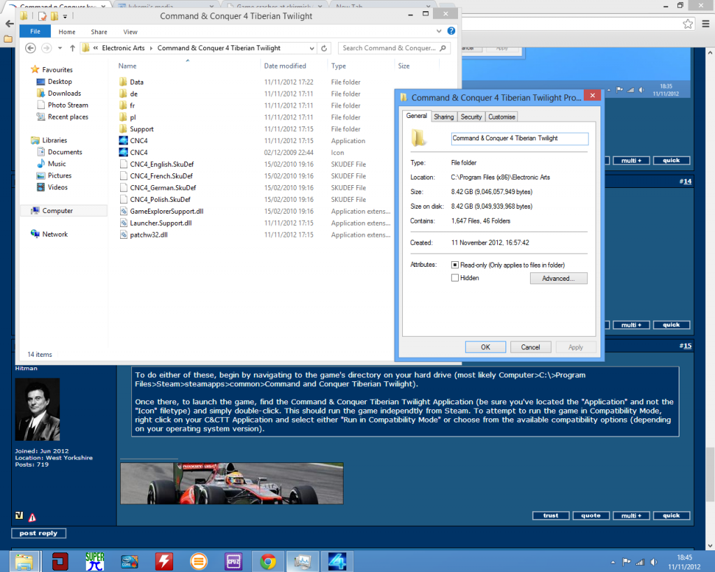The width and height of the screenshot is (715, 572).
Task: Show hidden system tray icons arrow
Action: click(x=613, y=562)
